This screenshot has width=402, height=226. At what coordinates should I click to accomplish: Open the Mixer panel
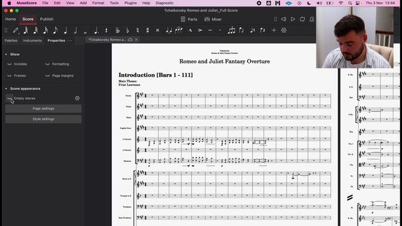tap(213, 19)
